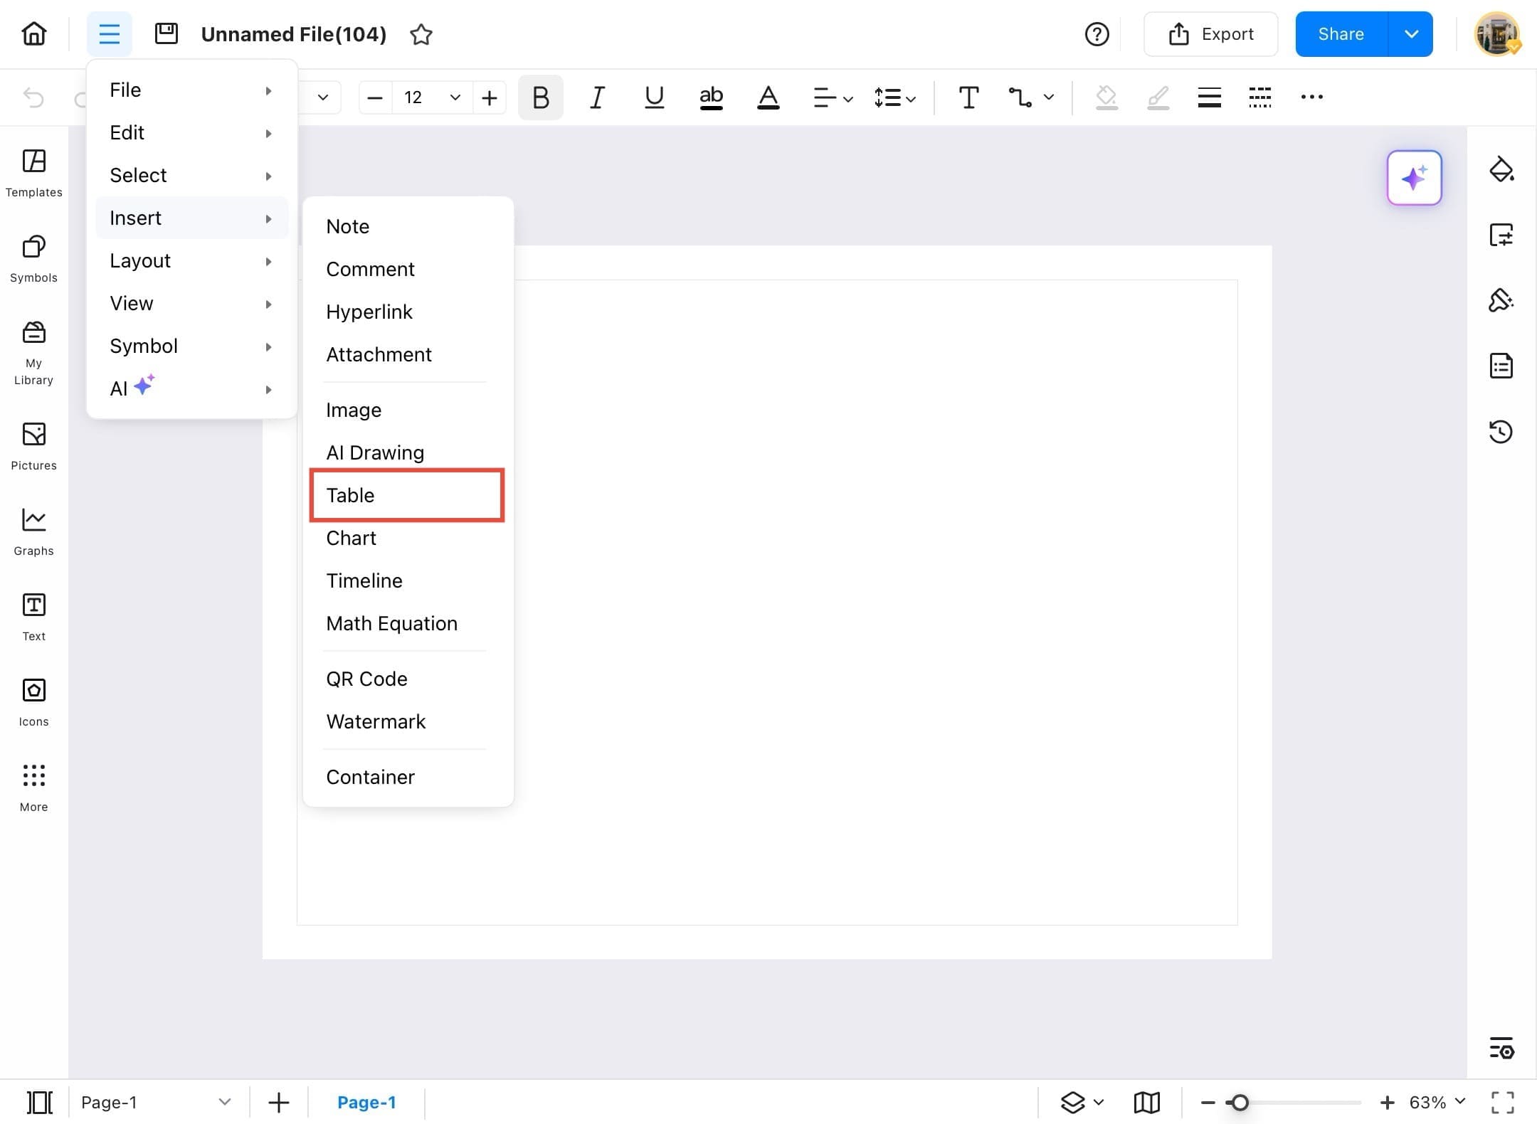Open version history from the right sidebar

click(x=1502, y=431)
